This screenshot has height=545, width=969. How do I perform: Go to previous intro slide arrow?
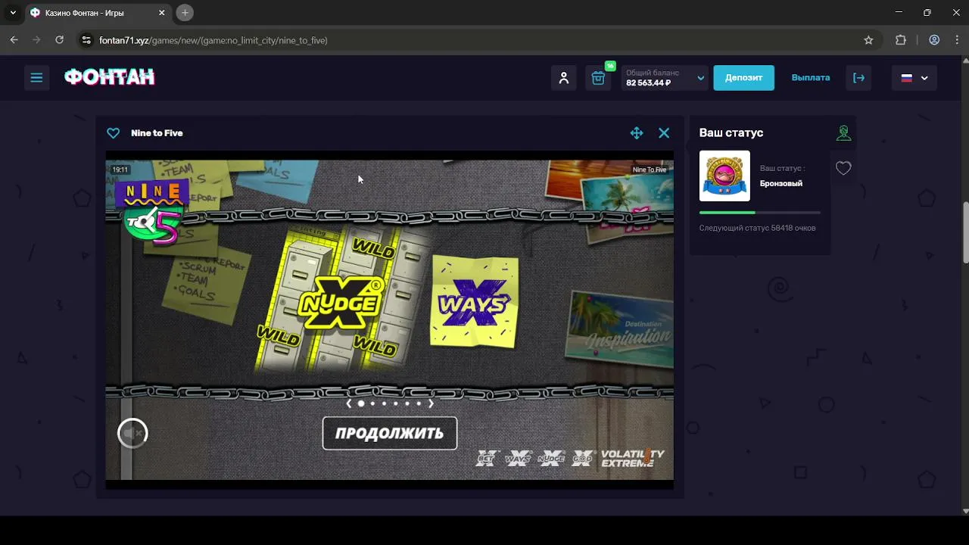349,403
